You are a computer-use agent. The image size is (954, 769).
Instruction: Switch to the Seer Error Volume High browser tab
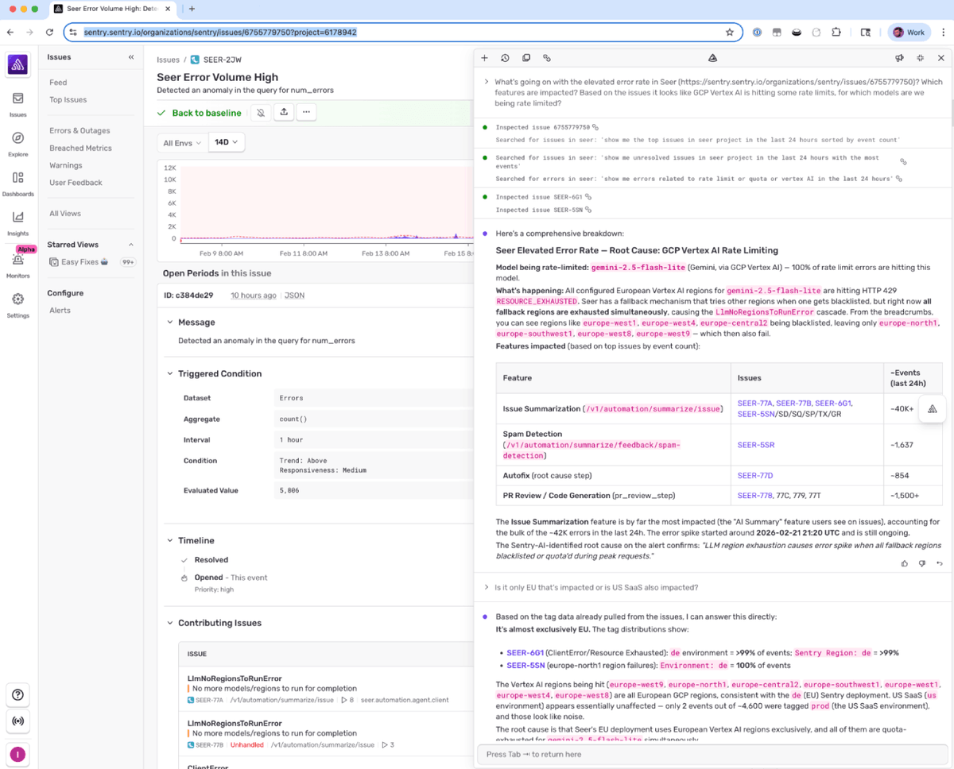pyautogui.click(x=111, y=9)
